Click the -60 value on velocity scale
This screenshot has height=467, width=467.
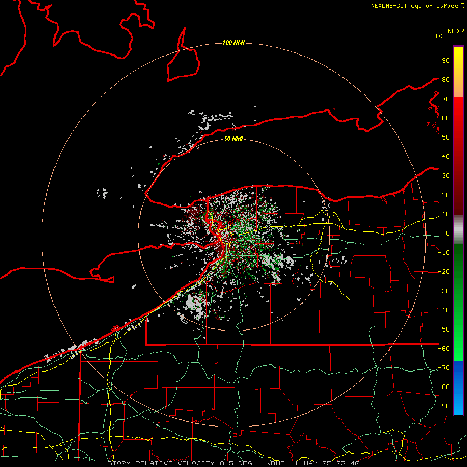click(x=444, y=349)
